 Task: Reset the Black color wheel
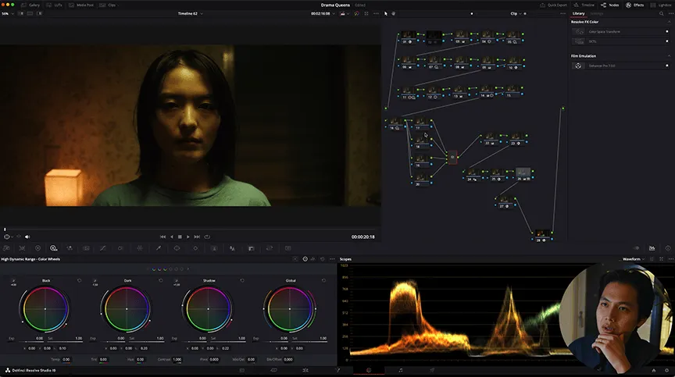pos(78,279)
